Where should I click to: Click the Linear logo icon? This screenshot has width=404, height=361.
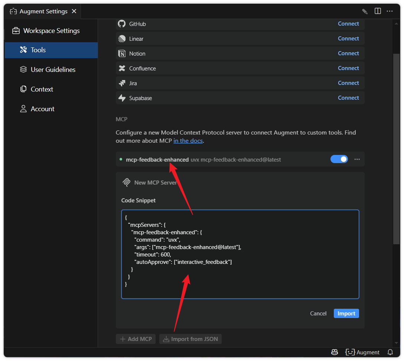coord(122,39)
